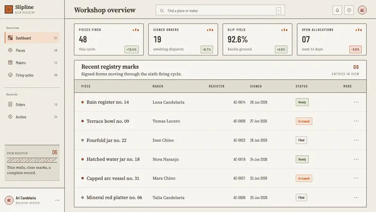
Task: Go to Firing cycles in sidebar
Action: pos(32,75)
